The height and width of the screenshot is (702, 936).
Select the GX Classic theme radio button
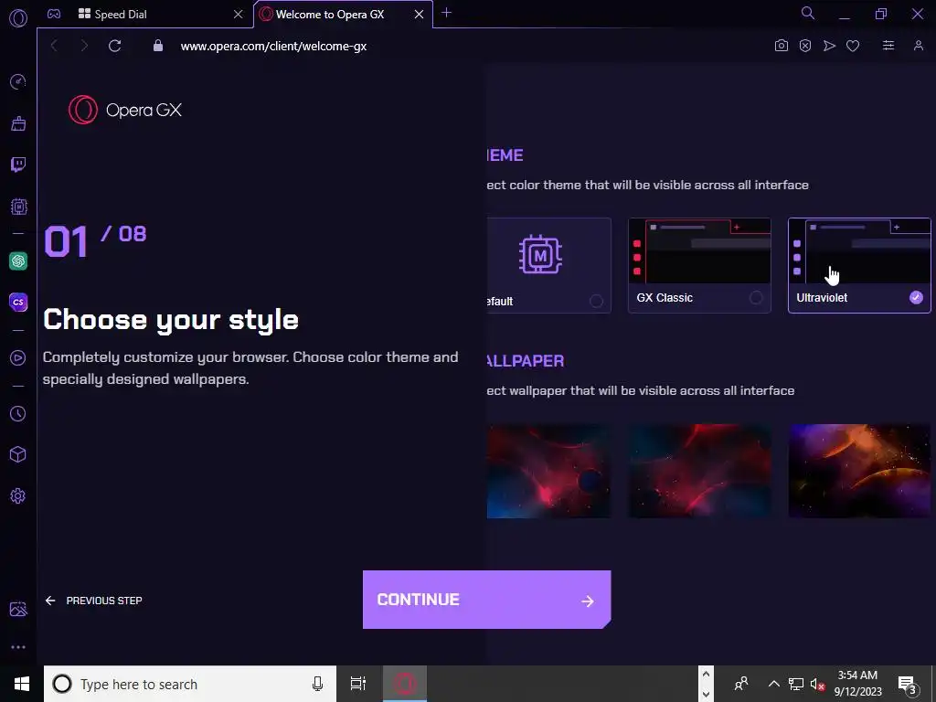[756, 297]
